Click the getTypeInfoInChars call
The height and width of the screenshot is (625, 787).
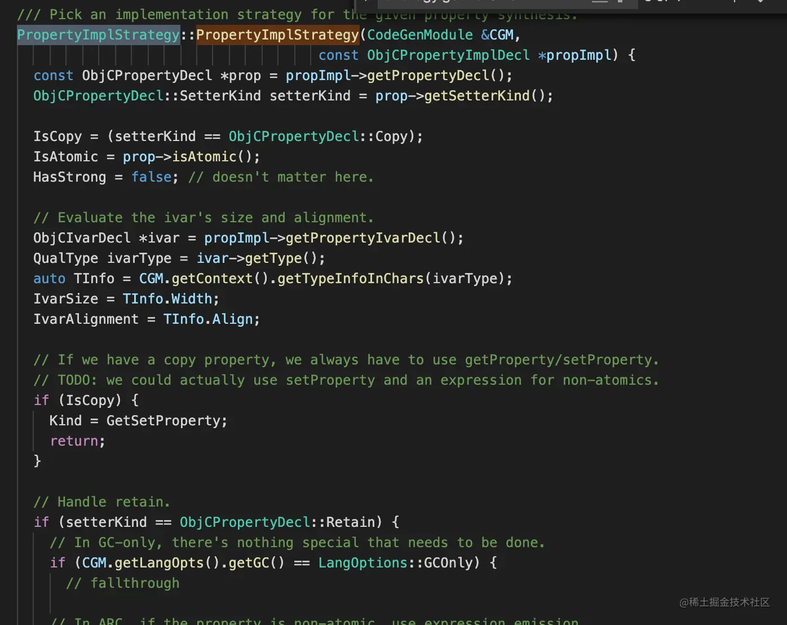pos(350,279)
